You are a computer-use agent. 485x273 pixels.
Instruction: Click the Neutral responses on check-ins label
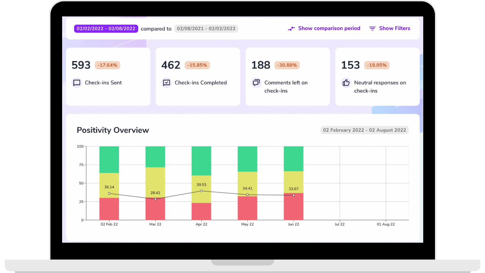[x=380, y=87]
